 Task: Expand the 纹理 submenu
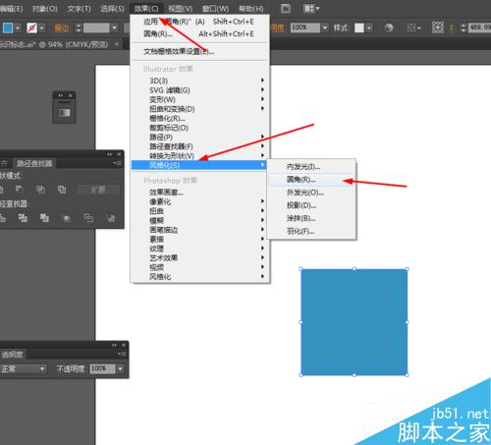(x=199, y=249)
